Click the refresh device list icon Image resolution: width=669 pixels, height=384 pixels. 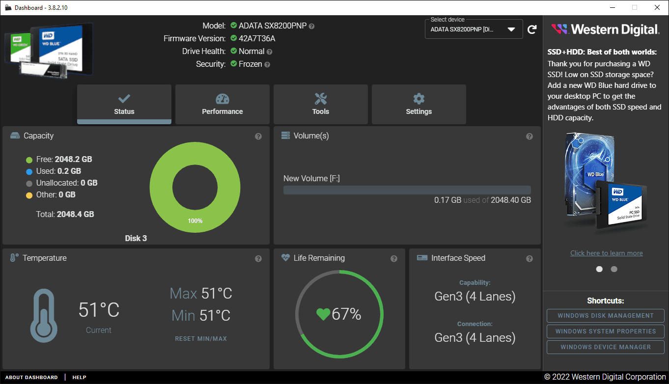point(532,29)
